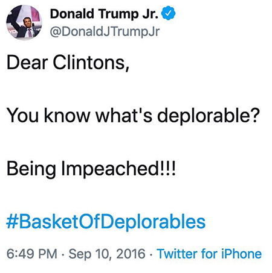Click the 6:49 PM timestamp
272x273 pixels.
[32, 254]
